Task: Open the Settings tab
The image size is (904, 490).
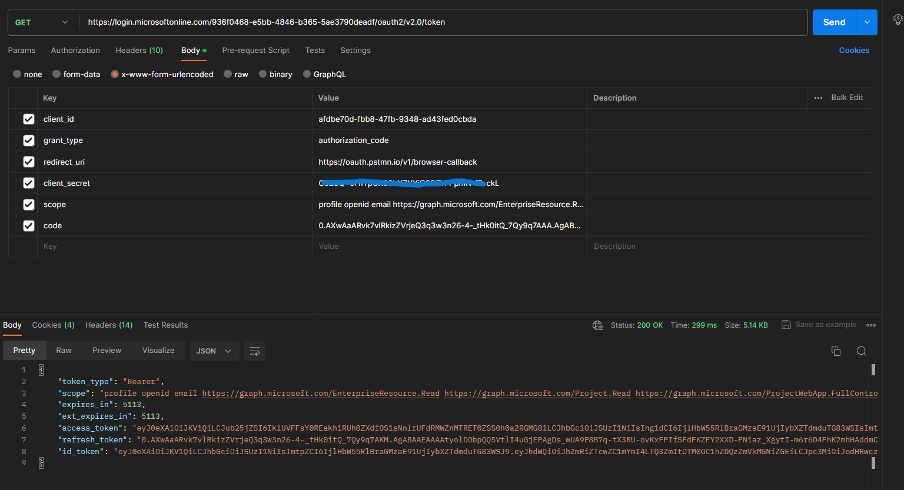Action: tap(355, 51)
